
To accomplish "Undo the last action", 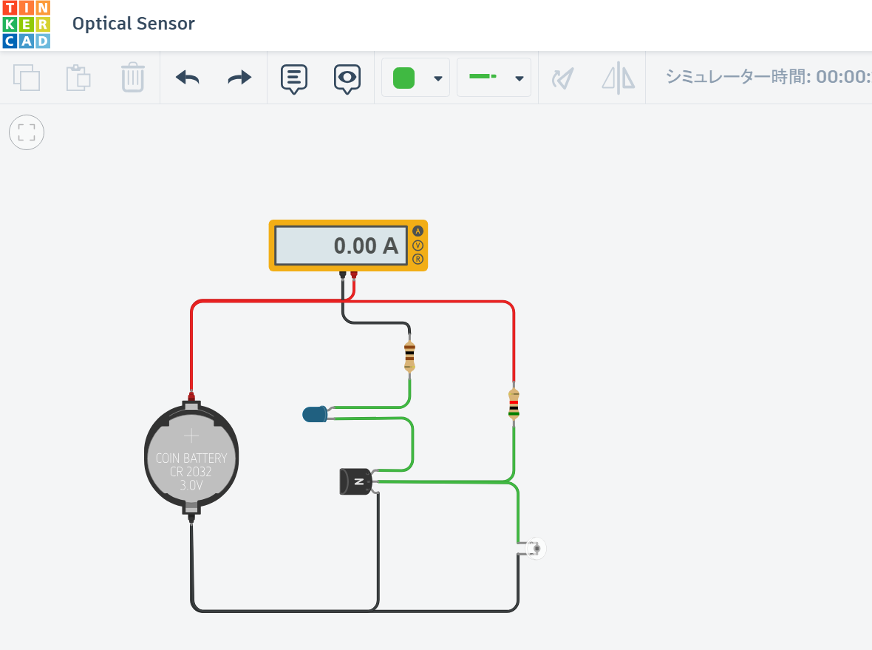I will coord(187,78).
